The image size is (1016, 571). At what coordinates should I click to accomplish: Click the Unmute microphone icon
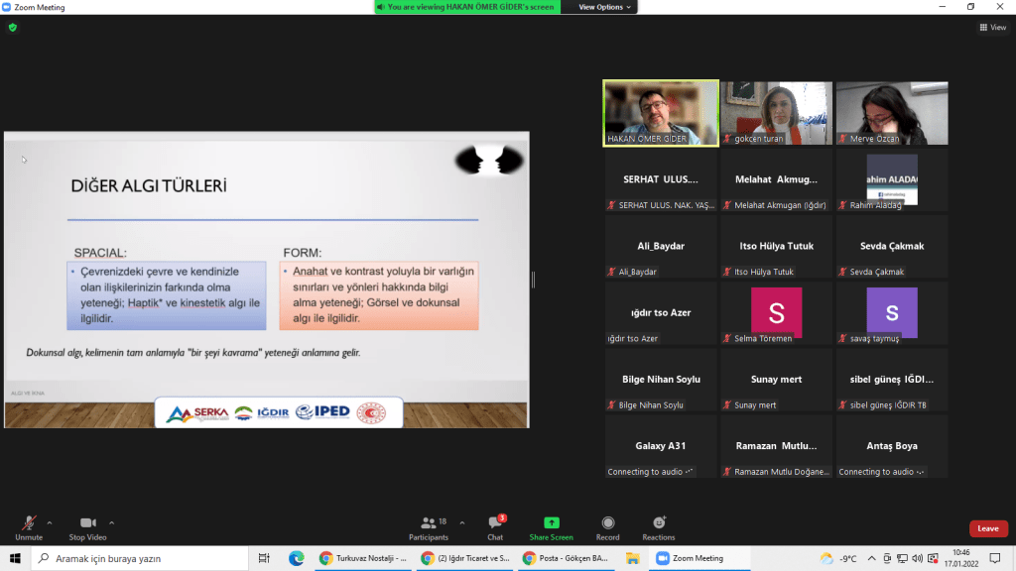point(29,522)
